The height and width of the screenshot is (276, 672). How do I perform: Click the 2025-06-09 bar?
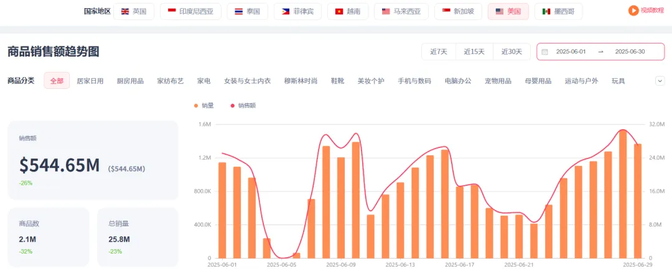[x=341, y=208]
